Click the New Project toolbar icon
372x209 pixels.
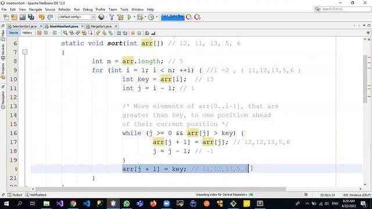(x=14, y=17)
